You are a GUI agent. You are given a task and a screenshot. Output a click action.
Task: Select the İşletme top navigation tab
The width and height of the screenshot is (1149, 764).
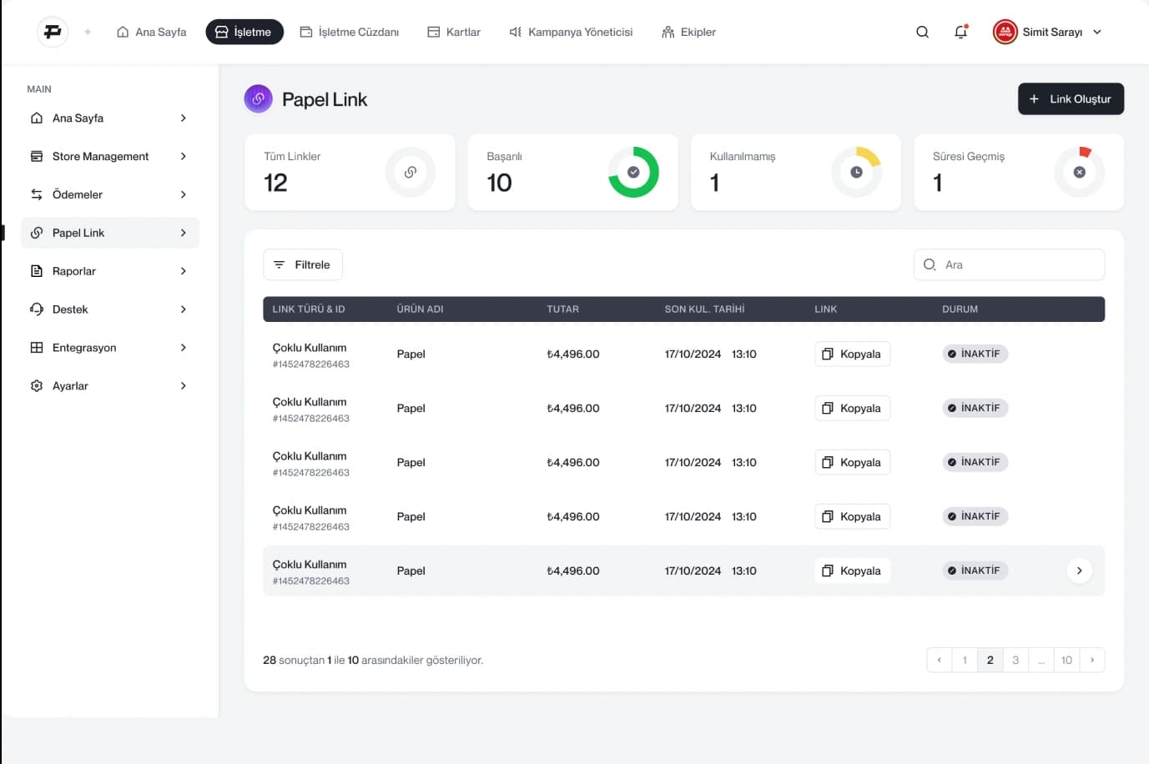[244, 32]
